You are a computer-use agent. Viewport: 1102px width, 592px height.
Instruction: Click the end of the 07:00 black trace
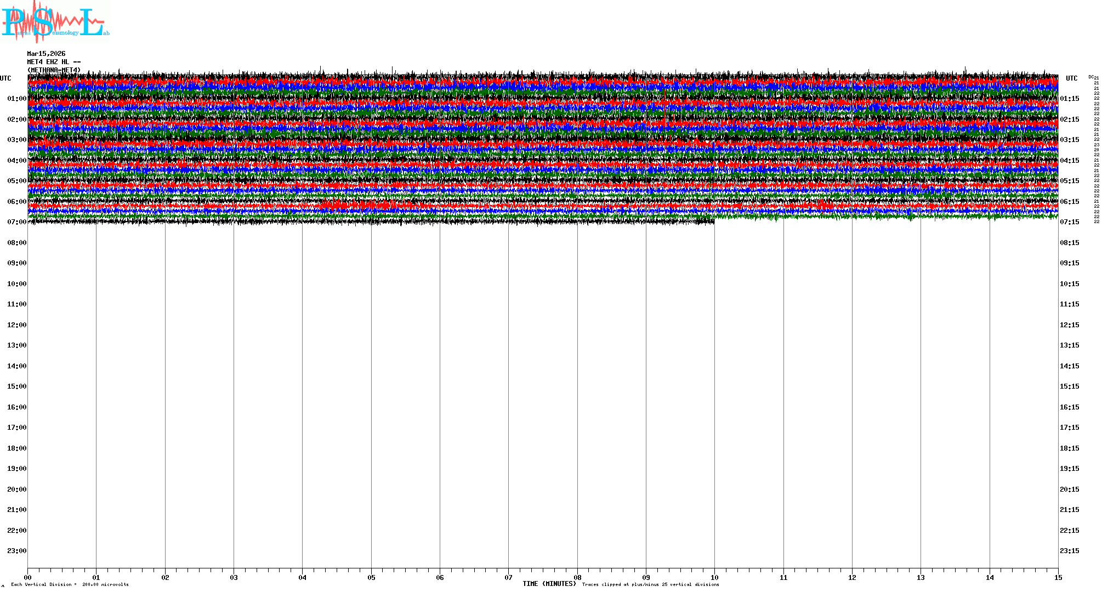click(713, 221)
